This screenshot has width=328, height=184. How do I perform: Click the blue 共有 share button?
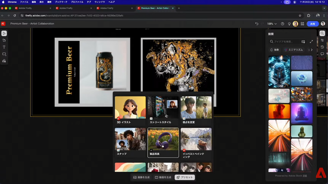coord(312,24)
